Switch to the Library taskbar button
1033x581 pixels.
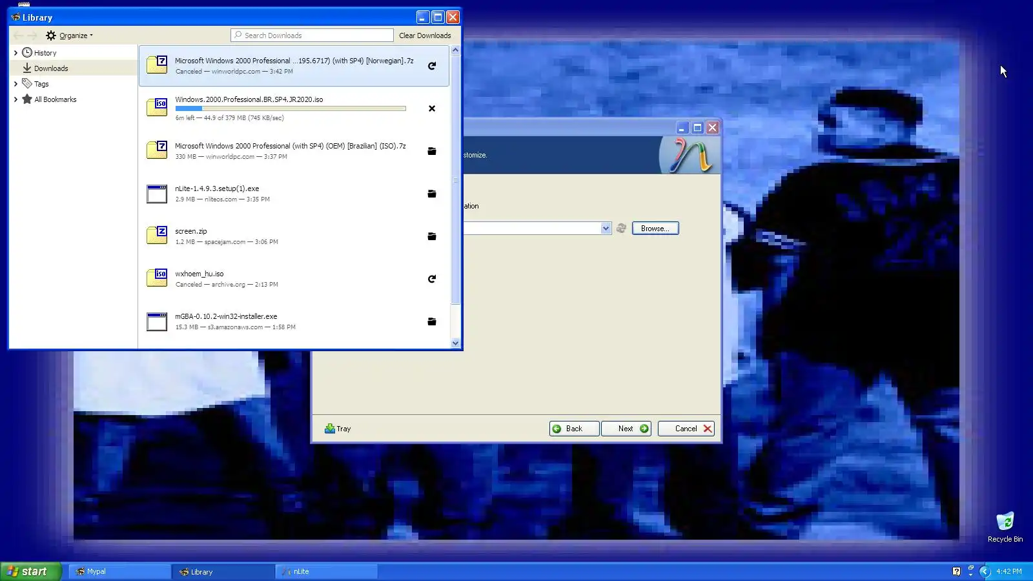tap(223, 571)
